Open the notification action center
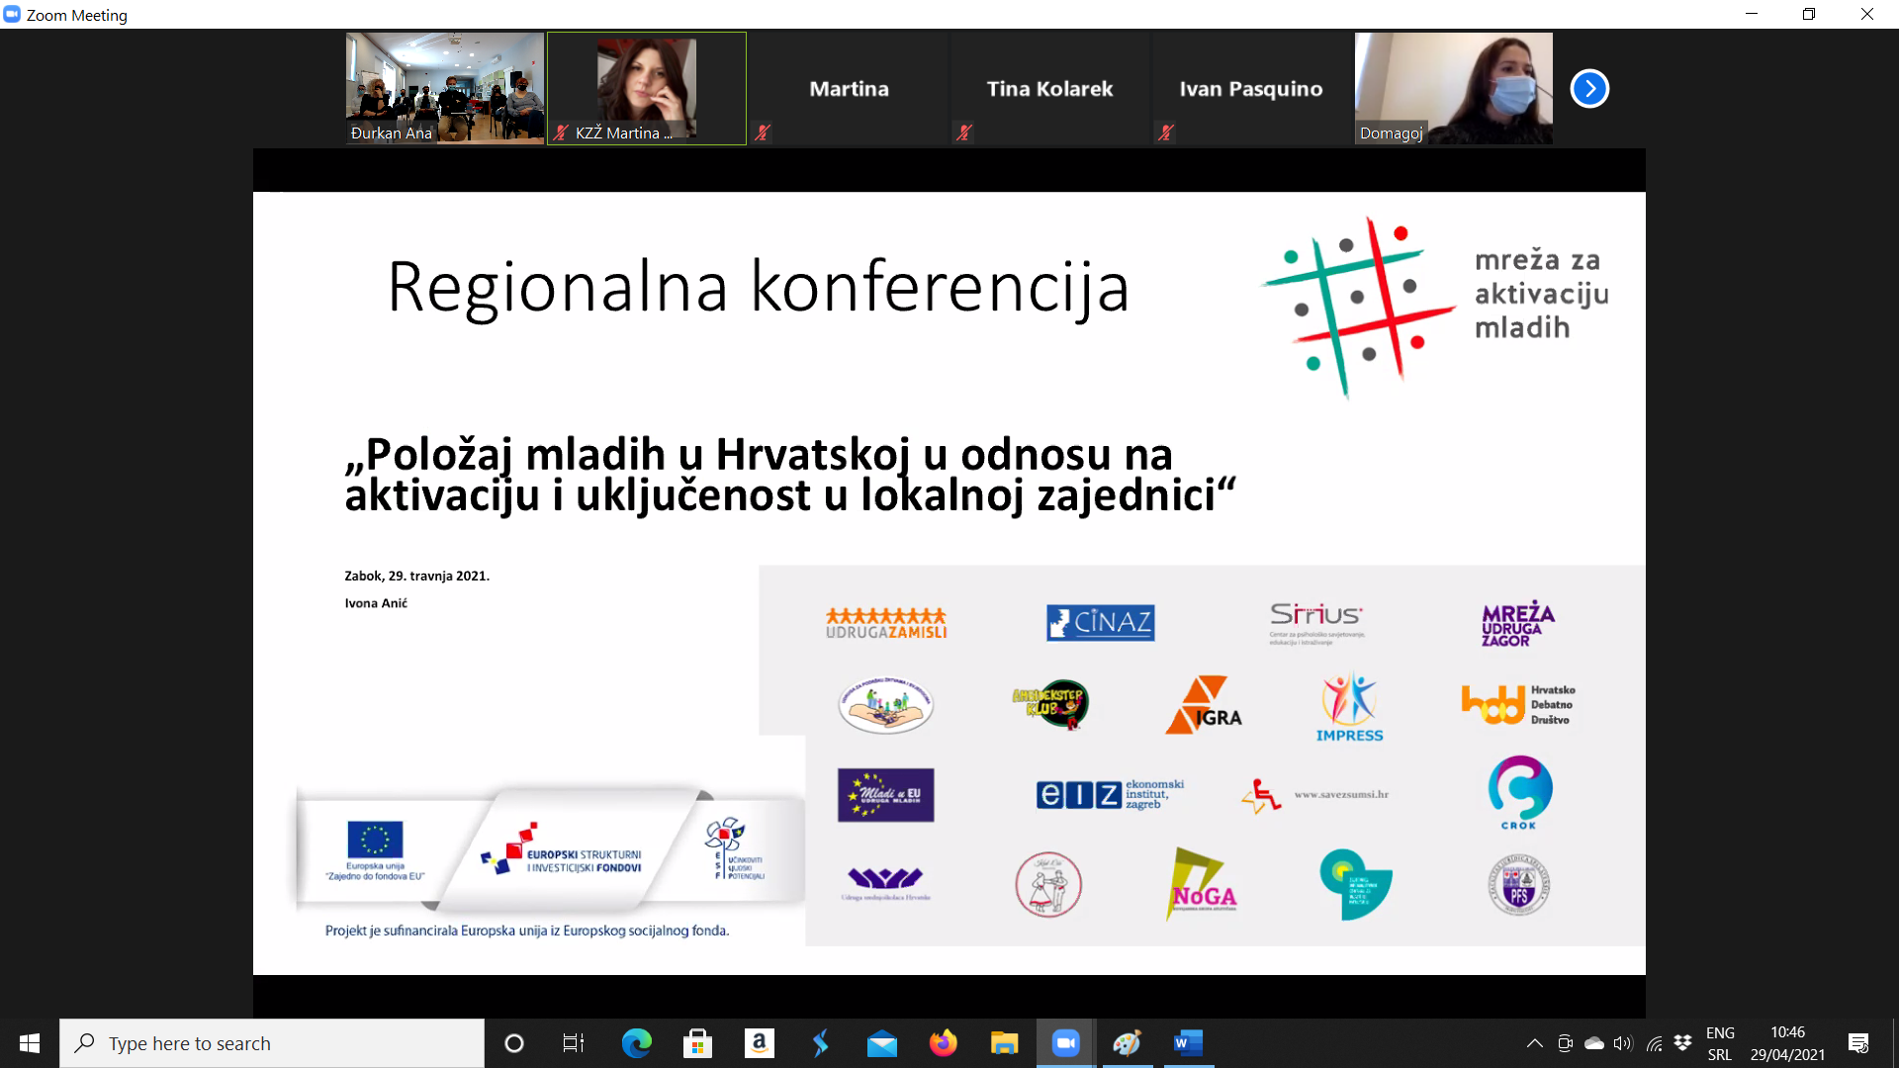Screen dimensions: 1899x1068 coord(1858,1043)
